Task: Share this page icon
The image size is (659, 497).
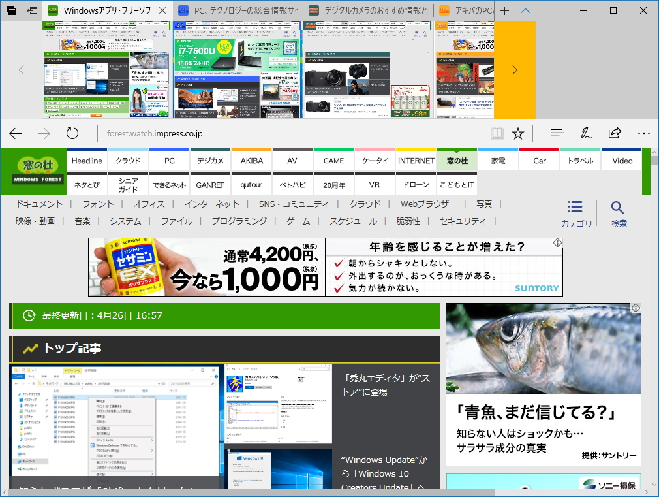Action: coord(615,133)
